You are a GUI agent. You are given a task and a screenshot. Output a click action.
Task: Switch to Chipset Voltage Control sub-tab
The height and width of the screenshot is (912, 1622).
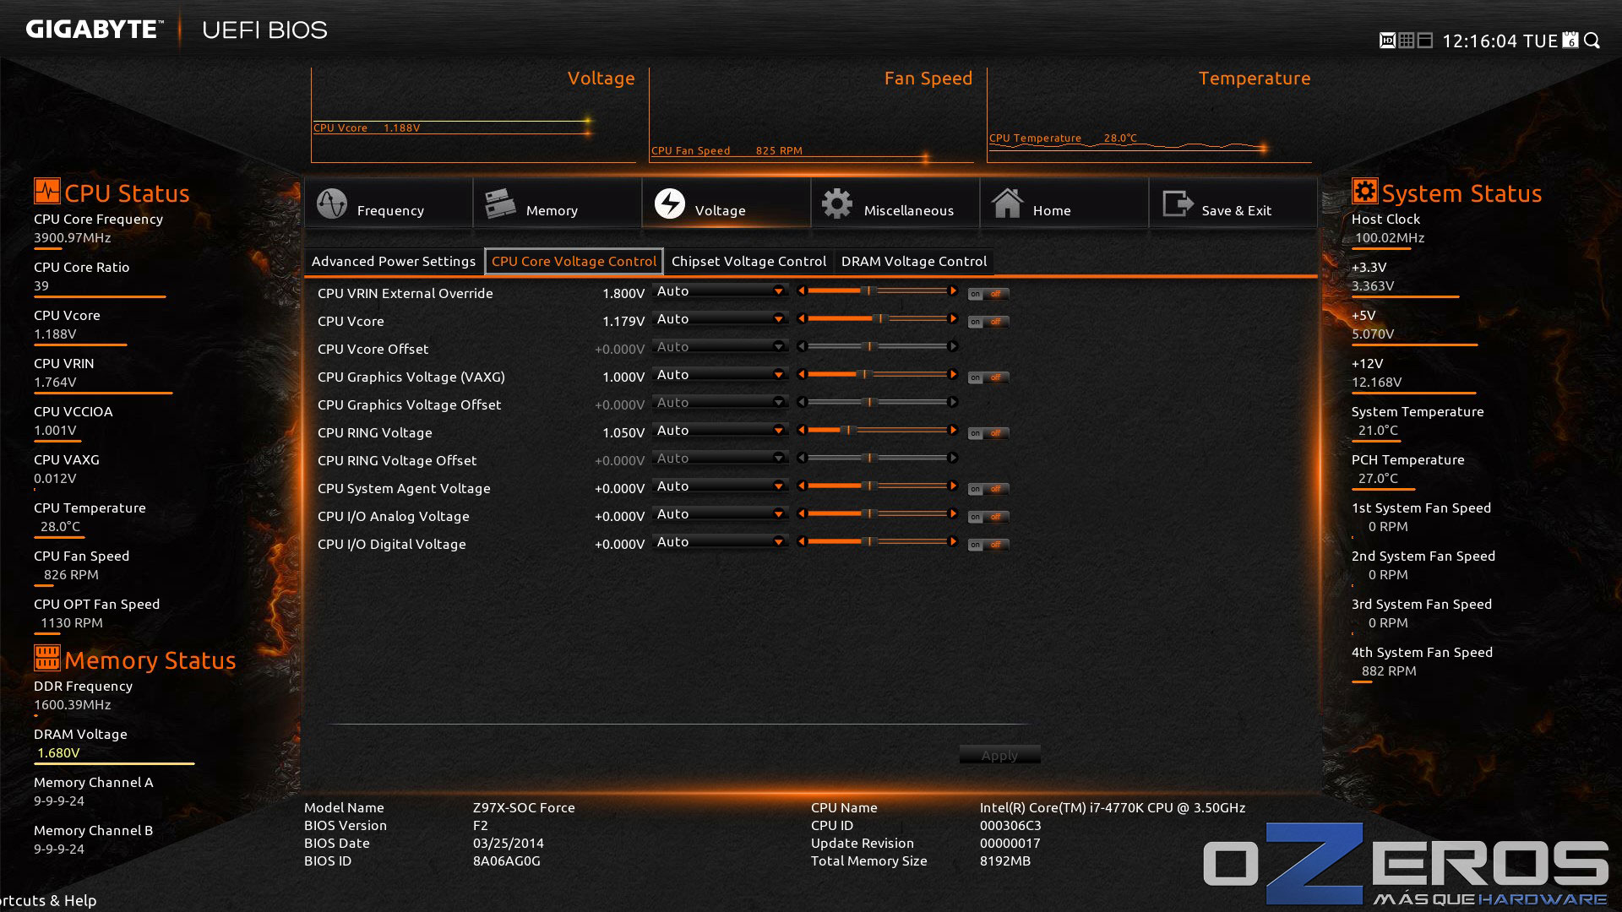click(x=748, y=262)
